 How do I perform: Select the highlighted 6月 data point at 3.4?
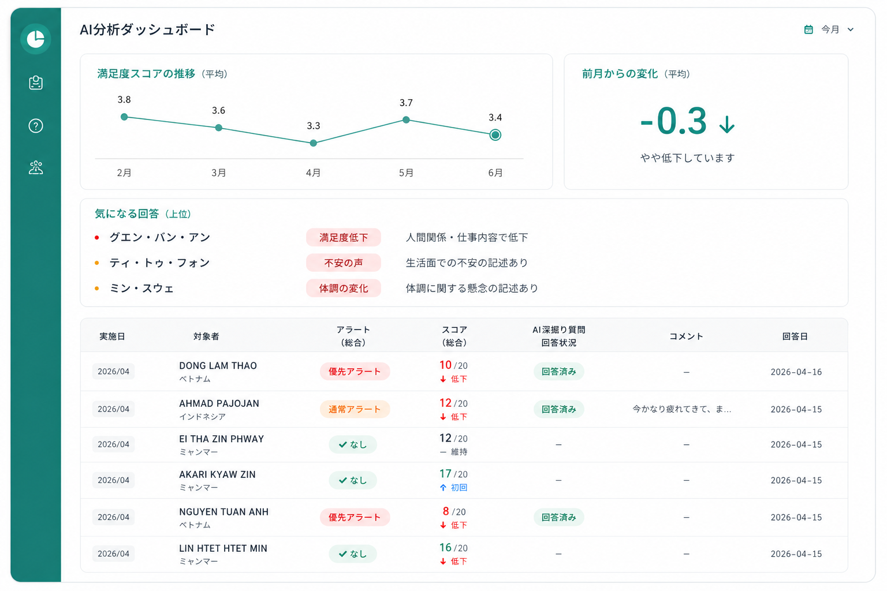click(x=495, y=135)
